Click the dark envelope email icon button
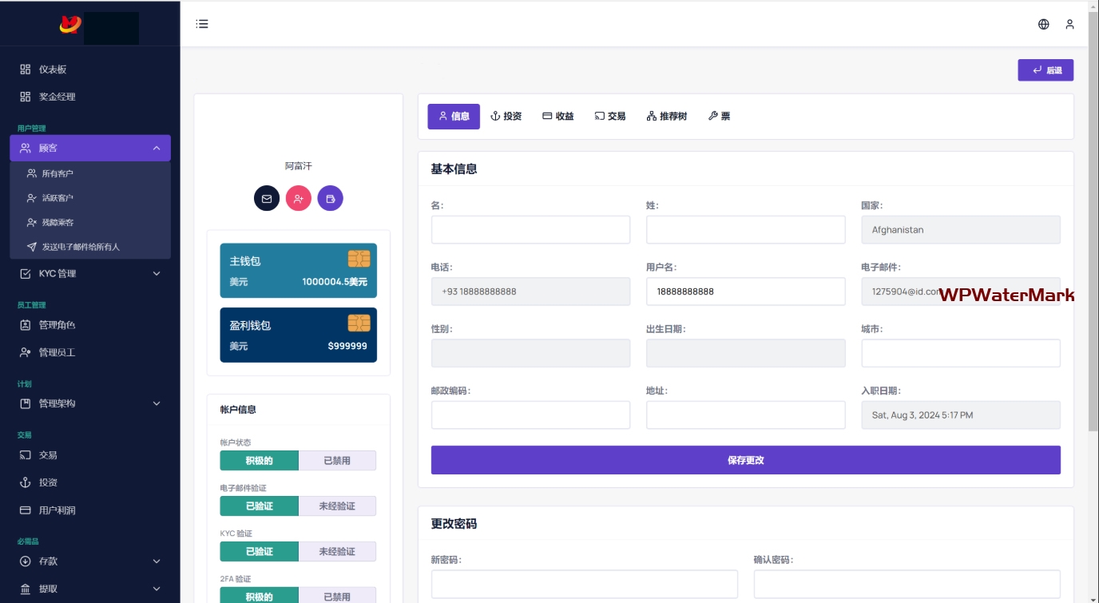The height and width of the screenshot is (603, 1099). [267, 198]
